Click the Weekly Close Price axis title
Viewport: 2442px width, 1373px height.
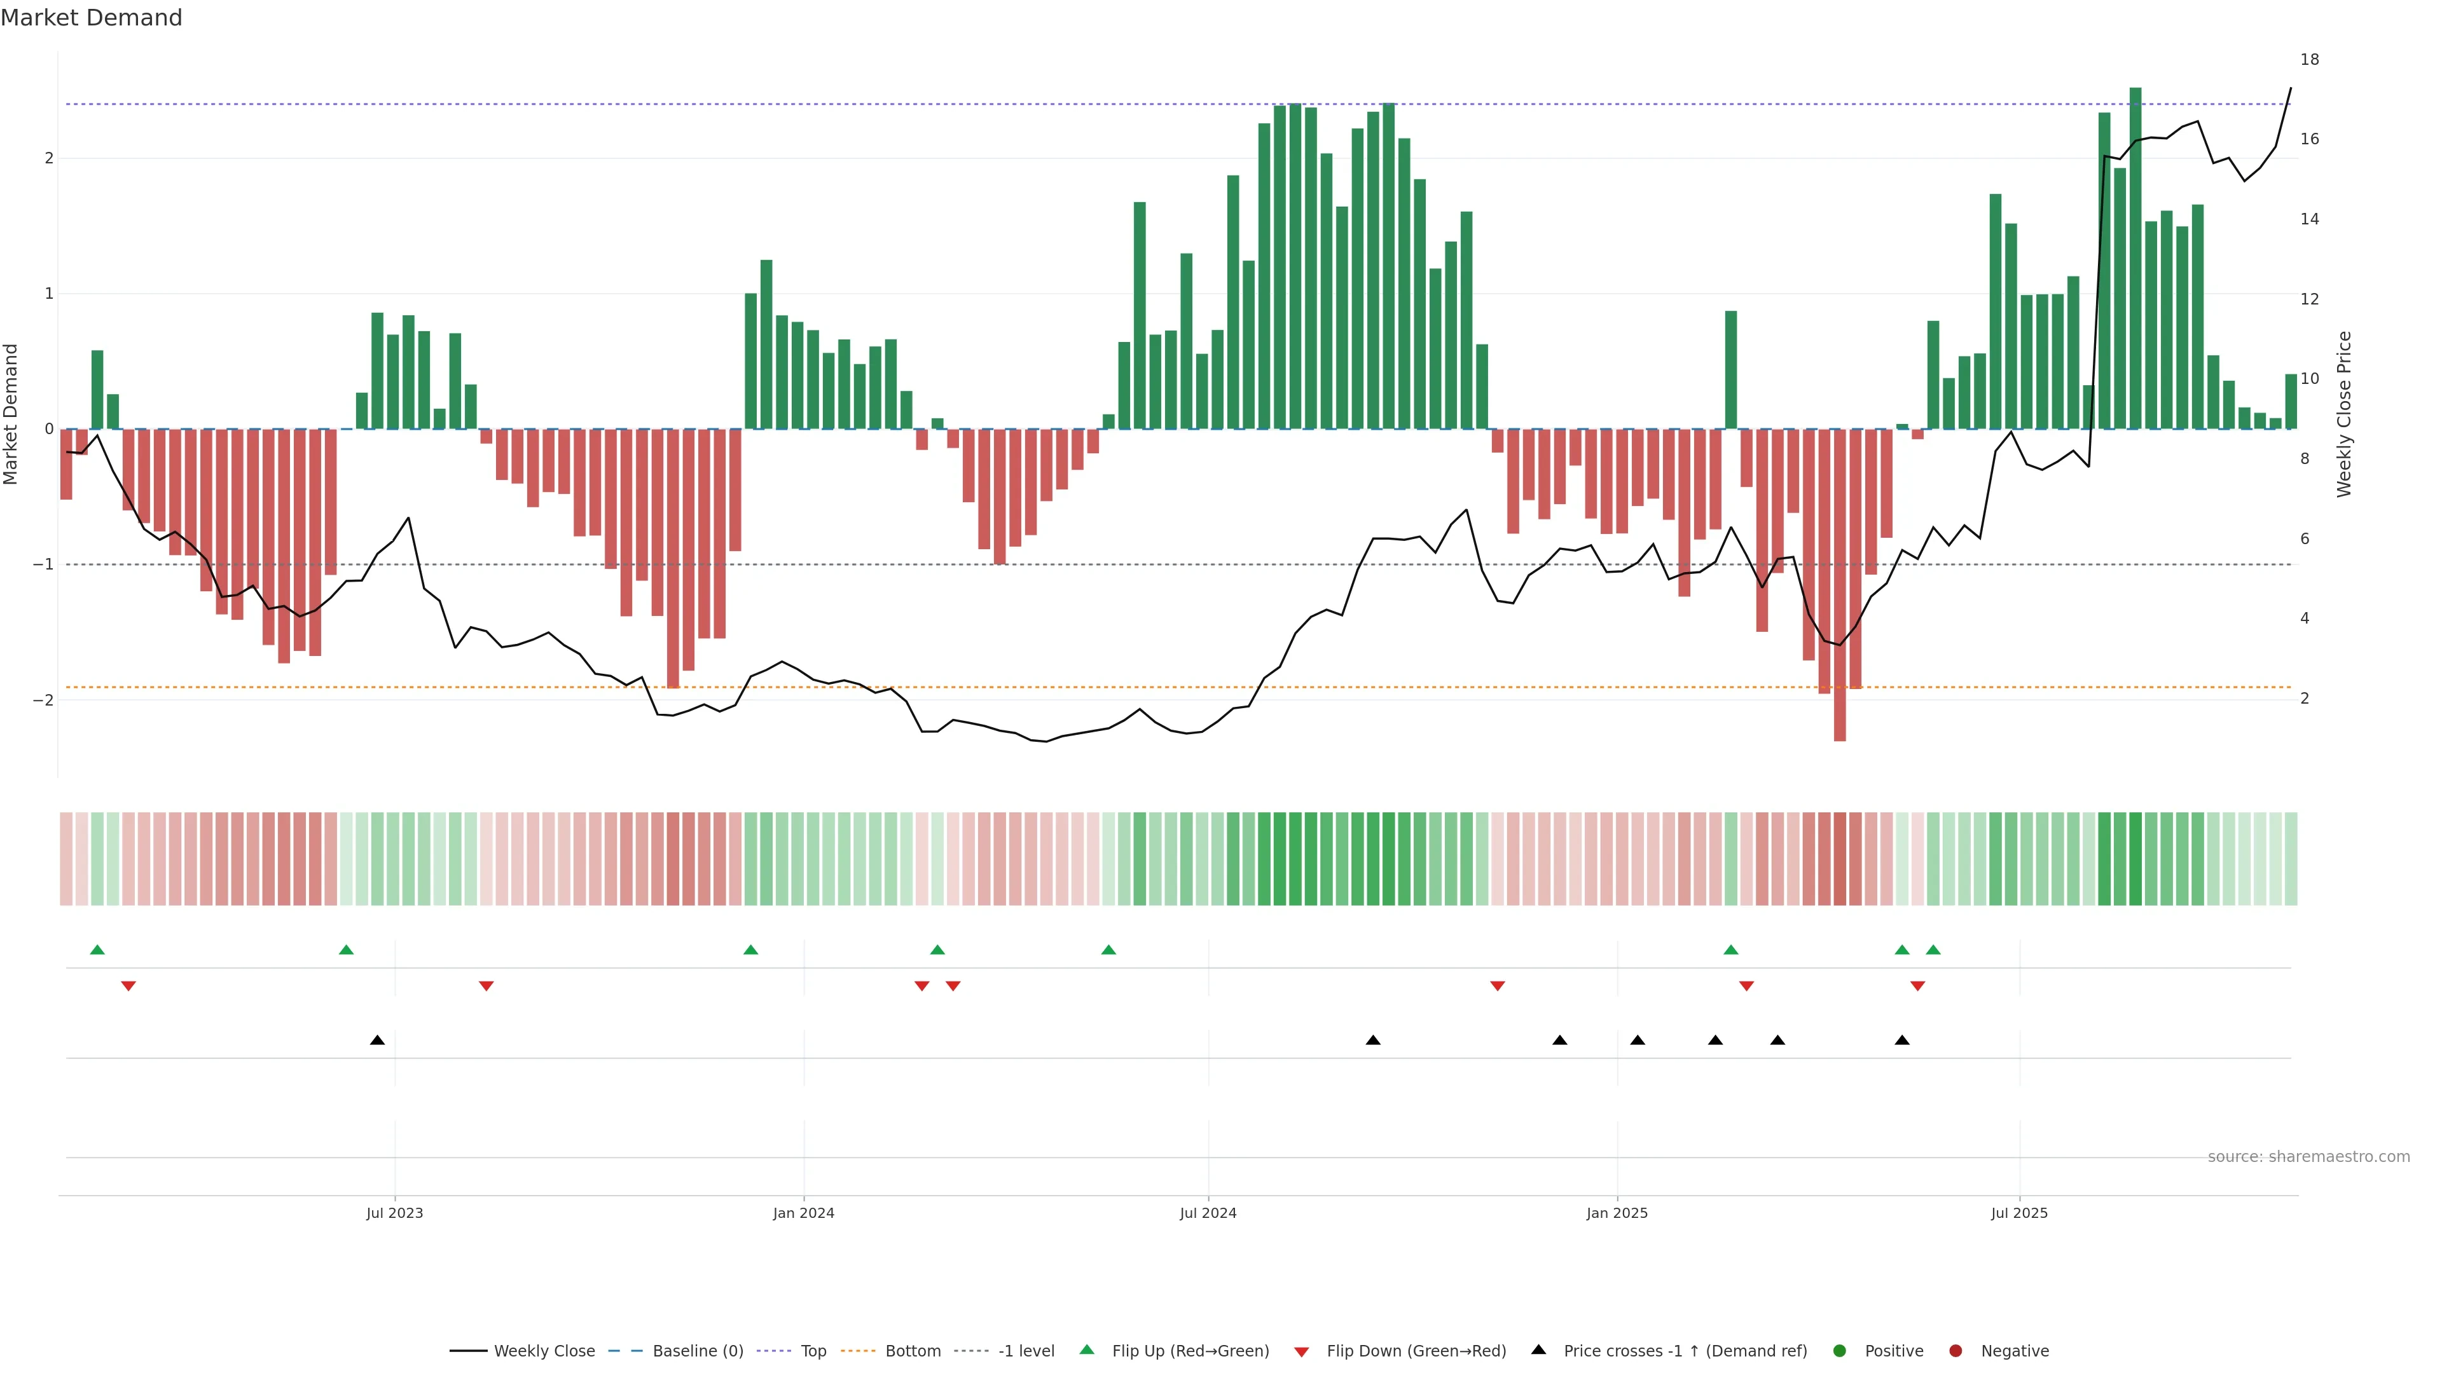[x=2344, y=414]
